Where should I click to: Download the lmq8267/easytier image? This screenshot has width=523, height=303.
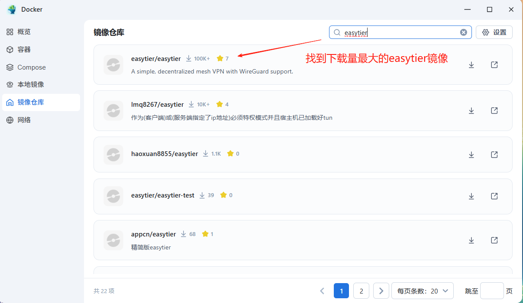[471, 111]
